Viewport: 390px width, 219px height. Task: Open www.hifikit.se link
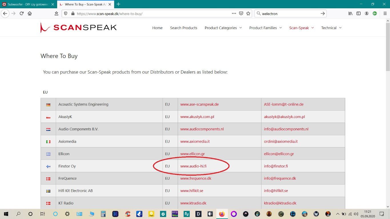pyautogui.click(x=192, y=190)
